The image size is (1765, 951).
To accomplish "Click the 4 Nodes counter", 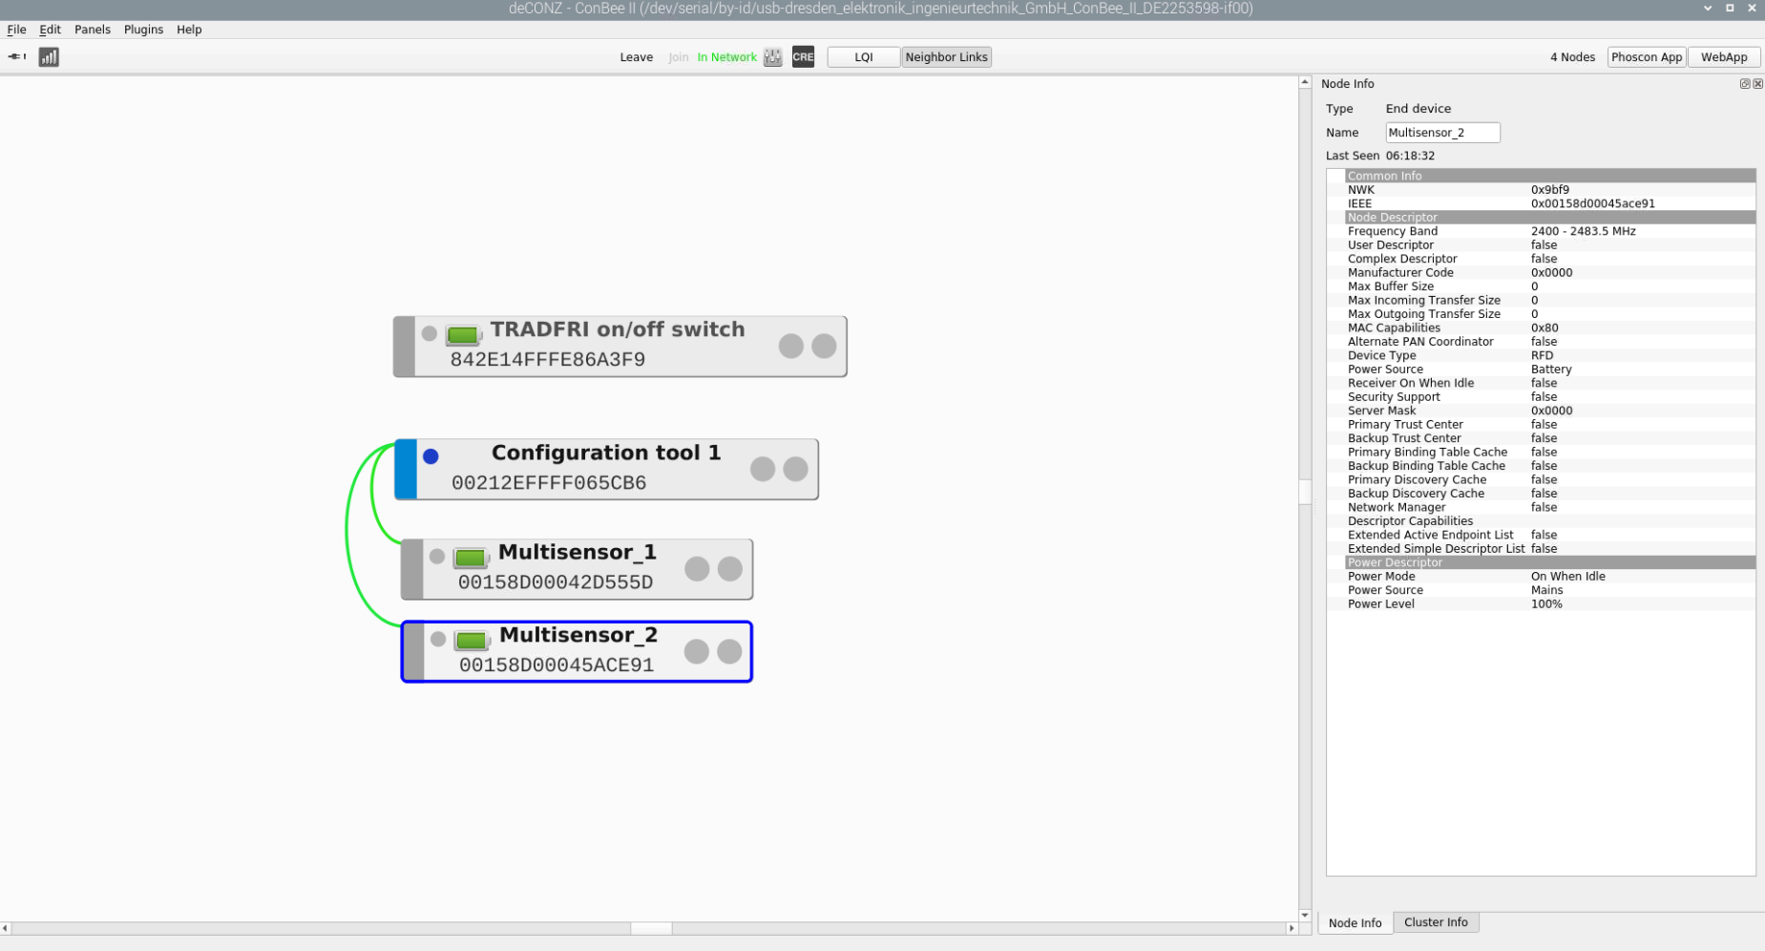I will (1572, 57).
